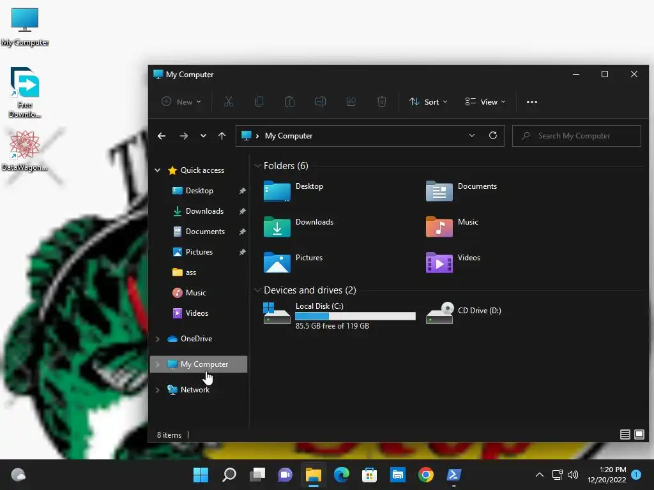This screenshot has width=654, height=490.
Task: Expand My Computer node in sidebar
Action: click(x=158, y=364)
